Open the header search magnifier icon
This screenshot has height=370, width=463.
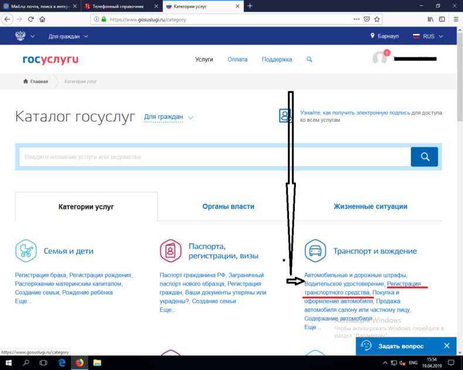pos(309,60)
